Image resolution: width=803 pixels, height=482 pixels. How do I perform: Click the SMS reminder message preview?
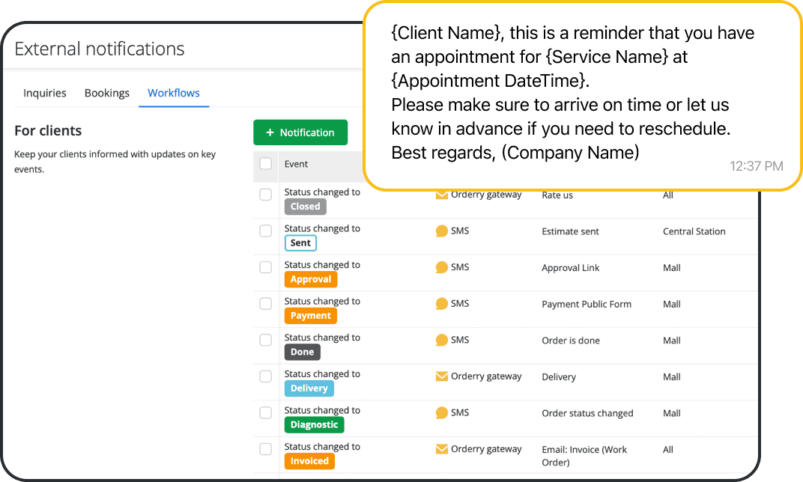[x=573, y=94]
